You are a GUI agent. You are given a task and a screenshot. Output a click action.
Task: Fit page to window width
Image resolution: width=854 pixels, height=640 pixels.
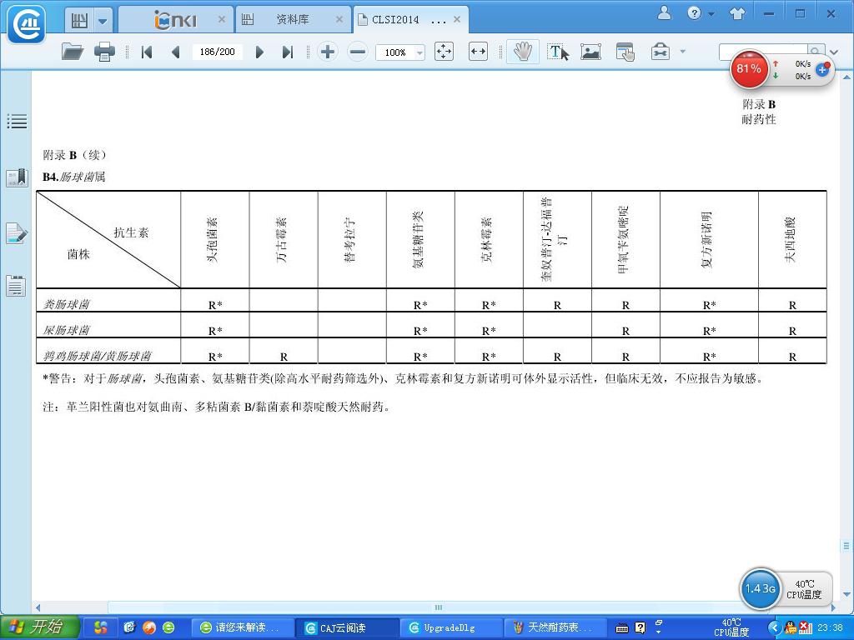(x=478, y=52)
